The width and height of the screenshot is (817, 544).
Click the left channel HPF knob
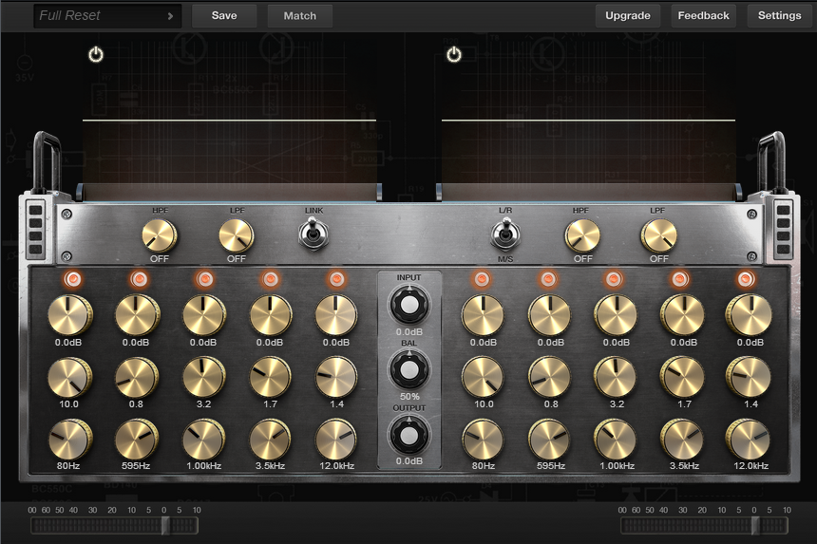(160, 235)
